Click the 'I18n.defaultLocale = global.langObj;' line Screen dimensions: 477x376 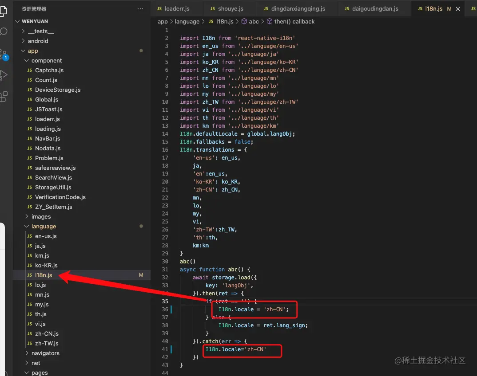click(x=237, y=134)
